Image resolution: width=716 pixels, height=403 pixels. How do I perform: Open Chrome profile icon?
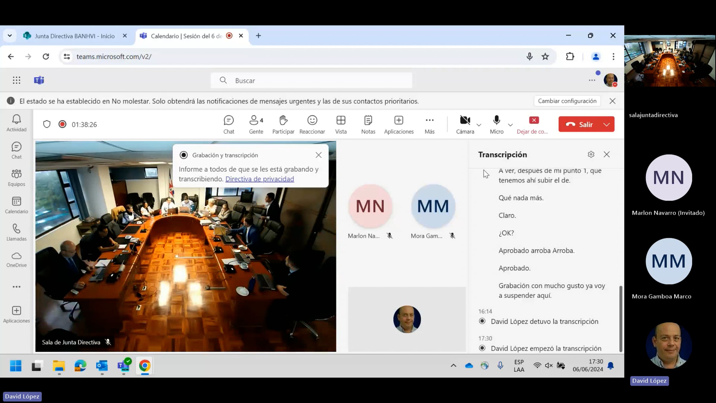tap(596, 56)
